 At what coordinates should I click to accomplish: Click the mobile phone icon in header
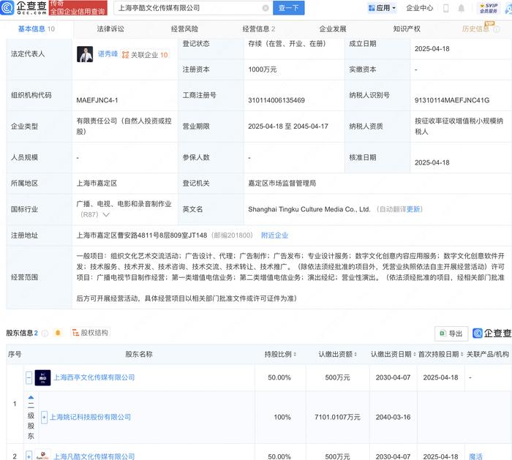click(x=445, y=8)
